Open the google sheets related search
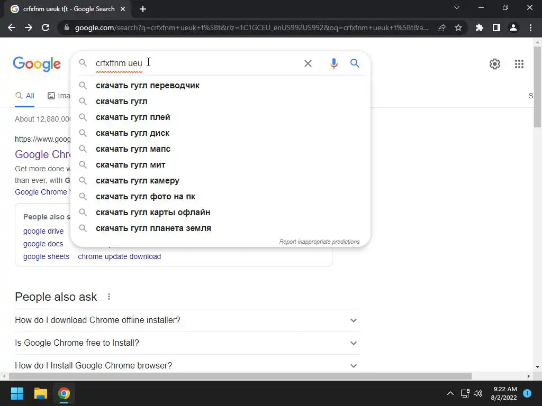This screenshot has width=542, height=406. coord(47,256)
